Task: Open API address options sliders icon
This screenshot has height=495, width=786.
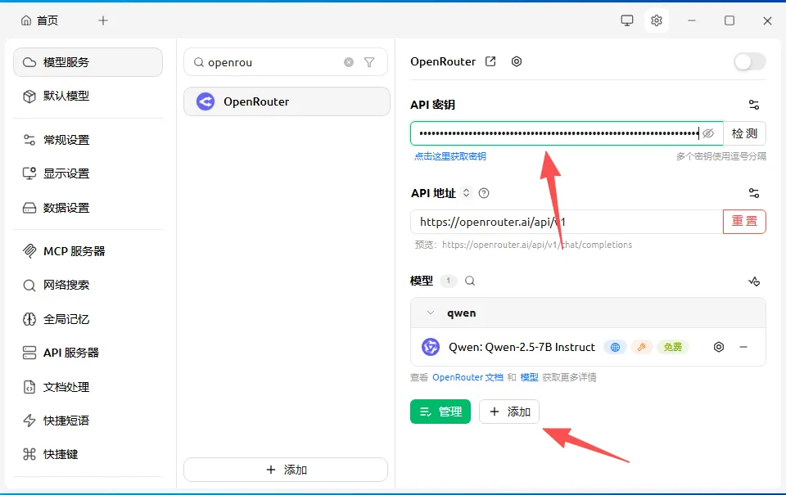Action: (754, 193)
